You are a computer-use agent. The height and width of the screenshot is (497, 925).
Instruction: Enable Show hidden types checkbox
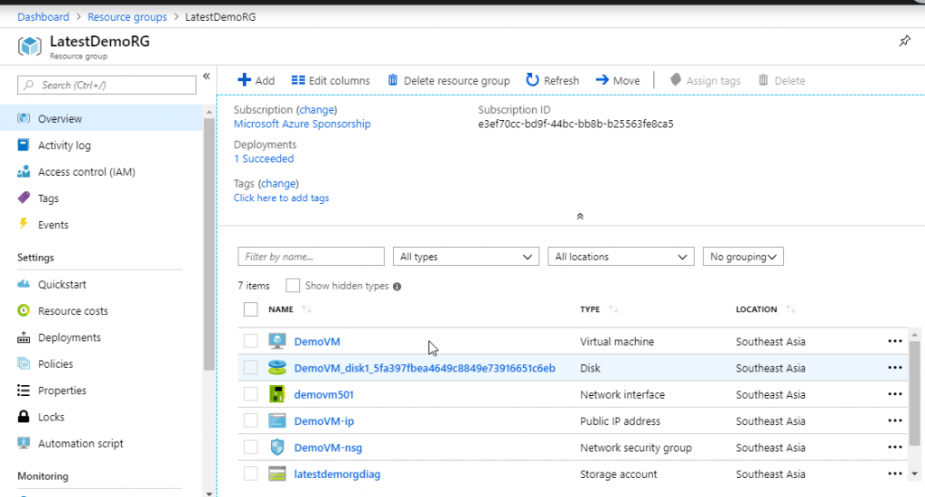coord(293,286)
